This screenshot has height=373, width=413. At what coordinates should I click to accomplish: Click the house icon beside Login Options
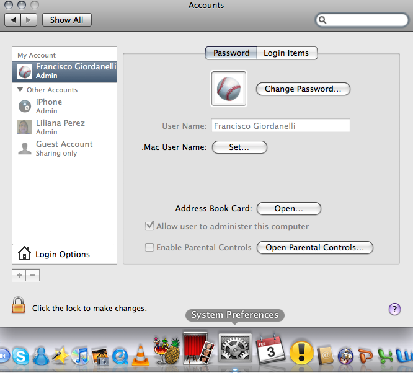pyautogui.click(x=24, y=253)
